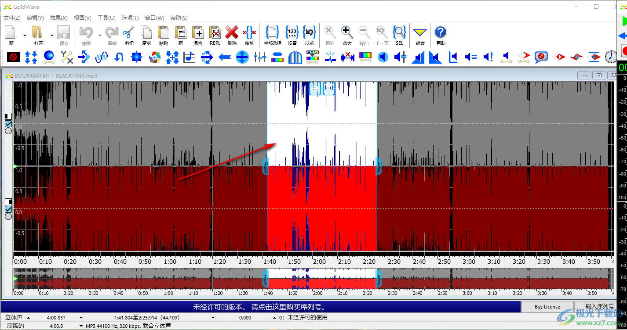Toggle the left channel checkbox
Screen dimensions: 627x330
tap(8, 124)
